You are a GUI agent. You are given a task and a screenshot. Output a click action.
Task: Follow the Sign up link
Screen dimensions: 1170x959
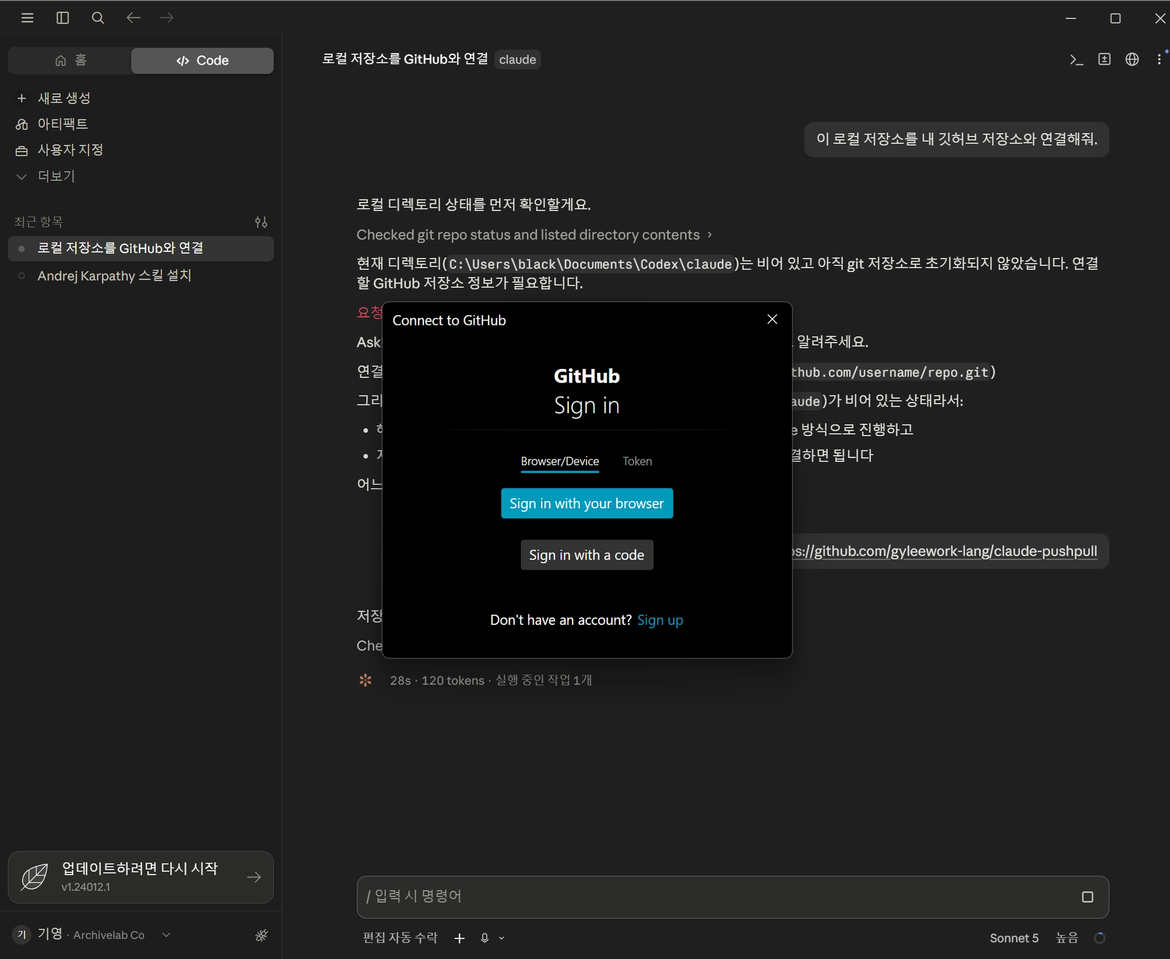[x=660, y=620]
